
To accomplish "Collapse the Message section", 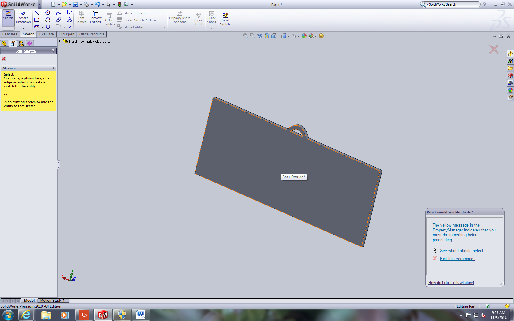I will (53, 68).
